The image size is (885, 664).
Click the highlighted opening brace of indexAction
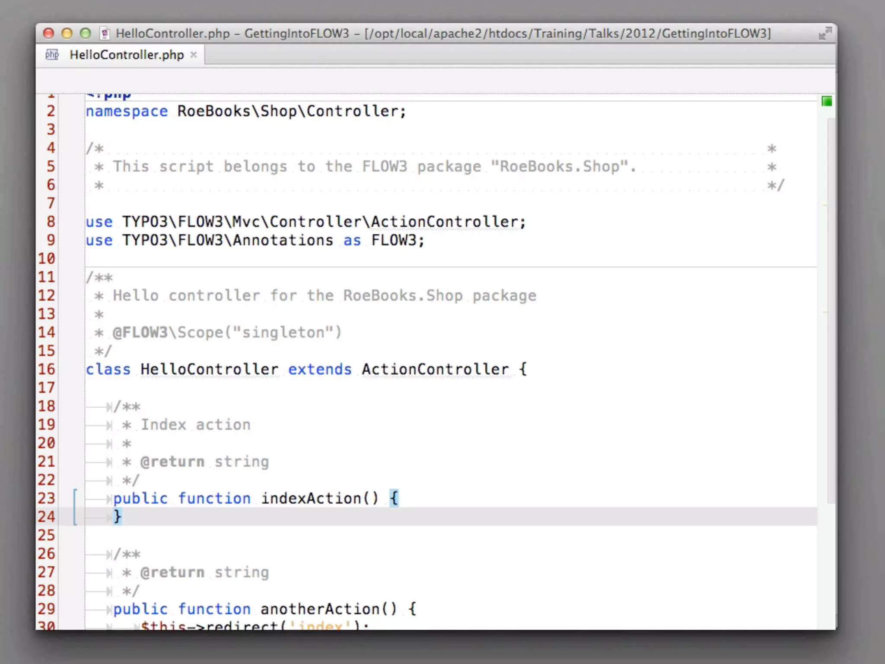coord(394,498)
